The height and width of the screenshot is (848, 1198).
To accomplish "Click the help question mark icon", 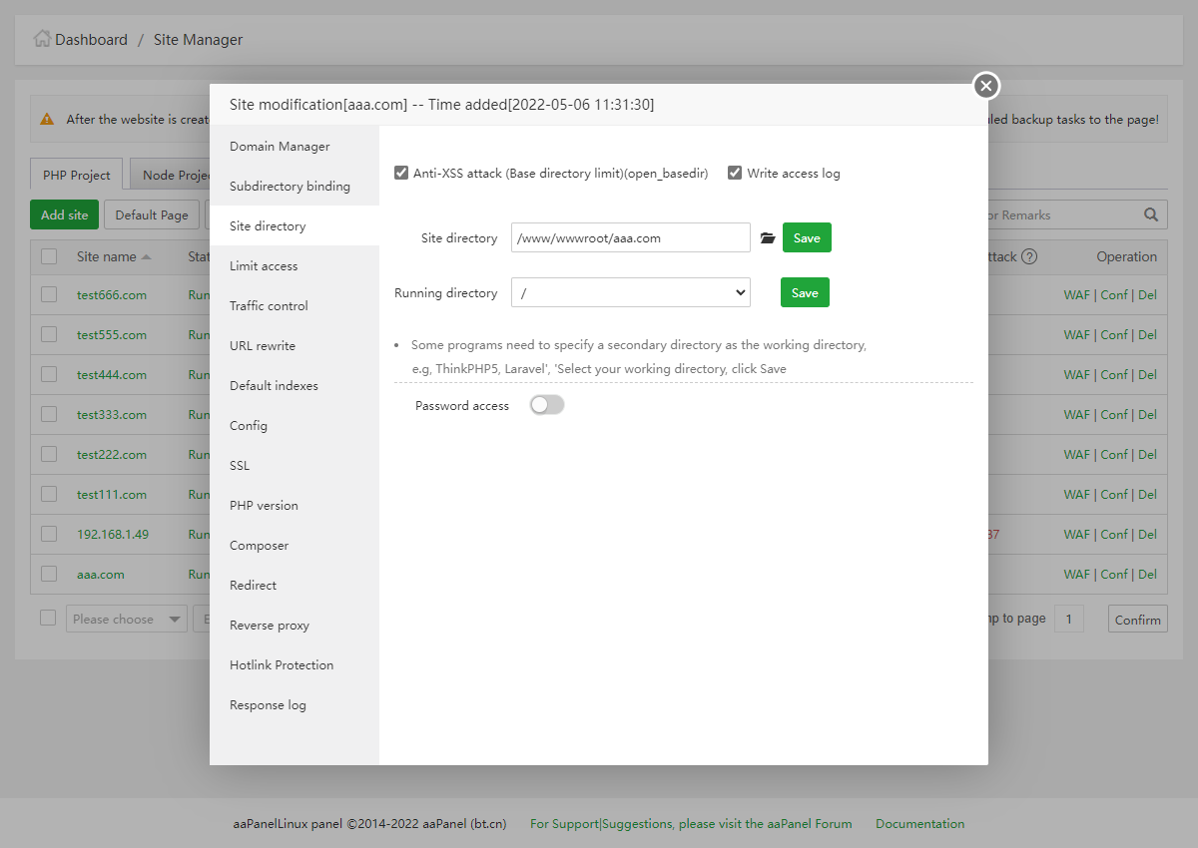I will tap(1029, 256).
